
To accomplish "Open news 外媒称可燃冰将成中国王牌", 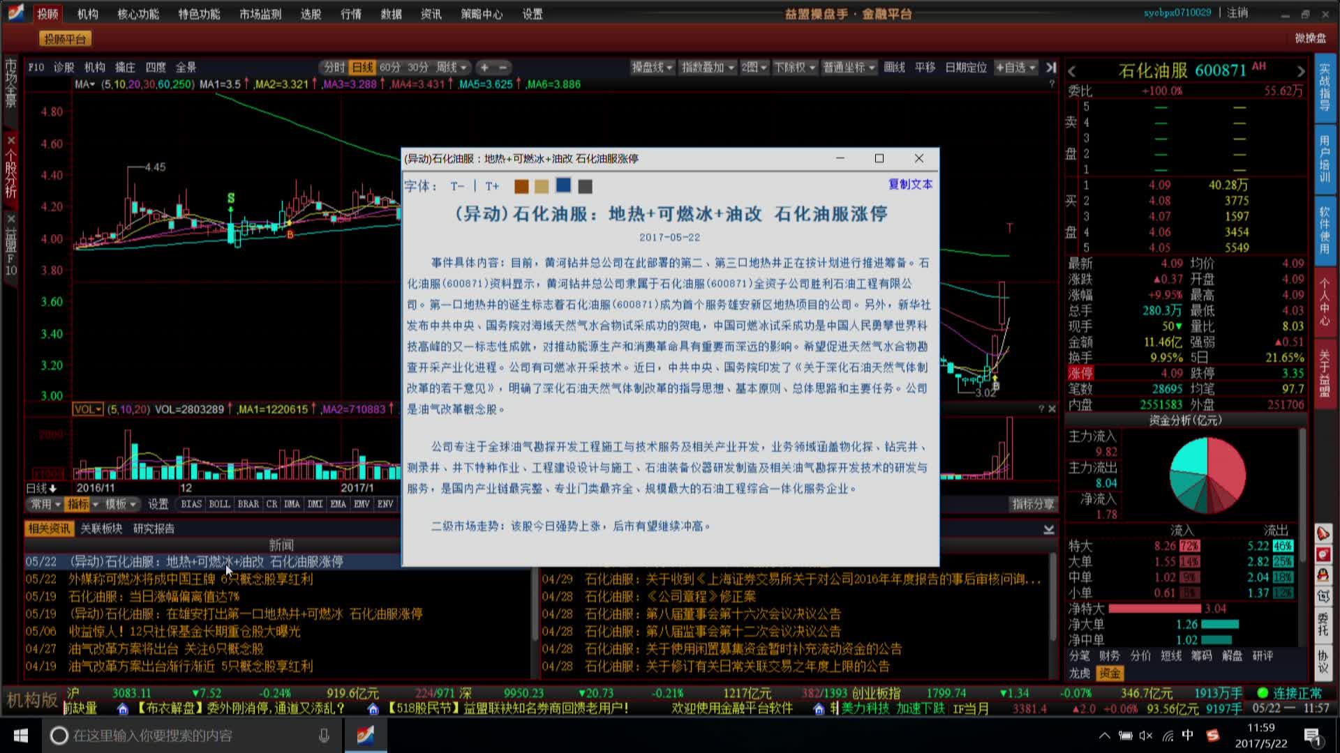I will [191, 579].
